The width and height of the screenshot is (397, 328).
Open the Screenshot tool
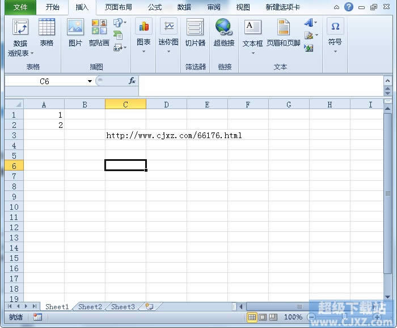click(x=120, y=47)
